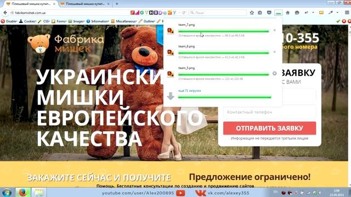Open the CSS dropdown in developer toolbar

coord(44,21)
